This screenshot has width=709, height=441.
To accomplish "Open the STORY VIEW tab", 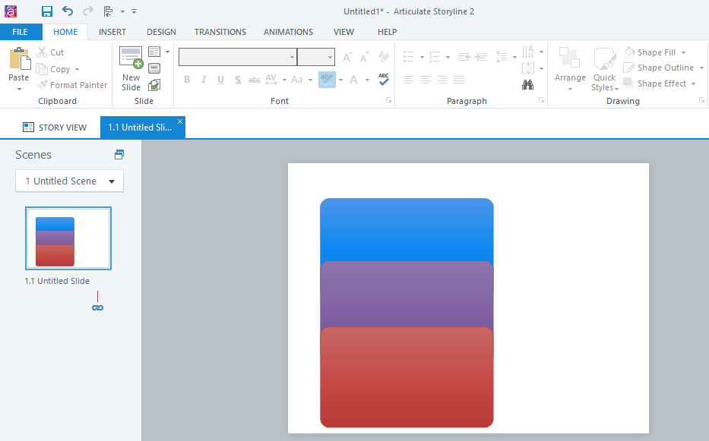I will click(55, 127).
